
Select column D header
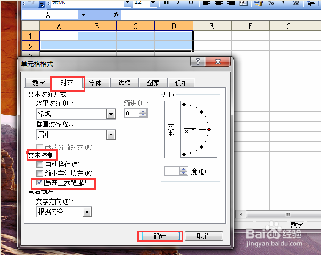[x=174, y=26]
